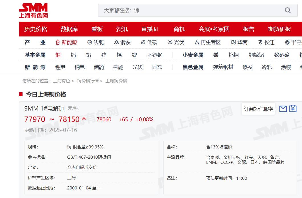Click the 订阅短信服务 button
Screen dimensions: 302x198
[x=258, y=109]
